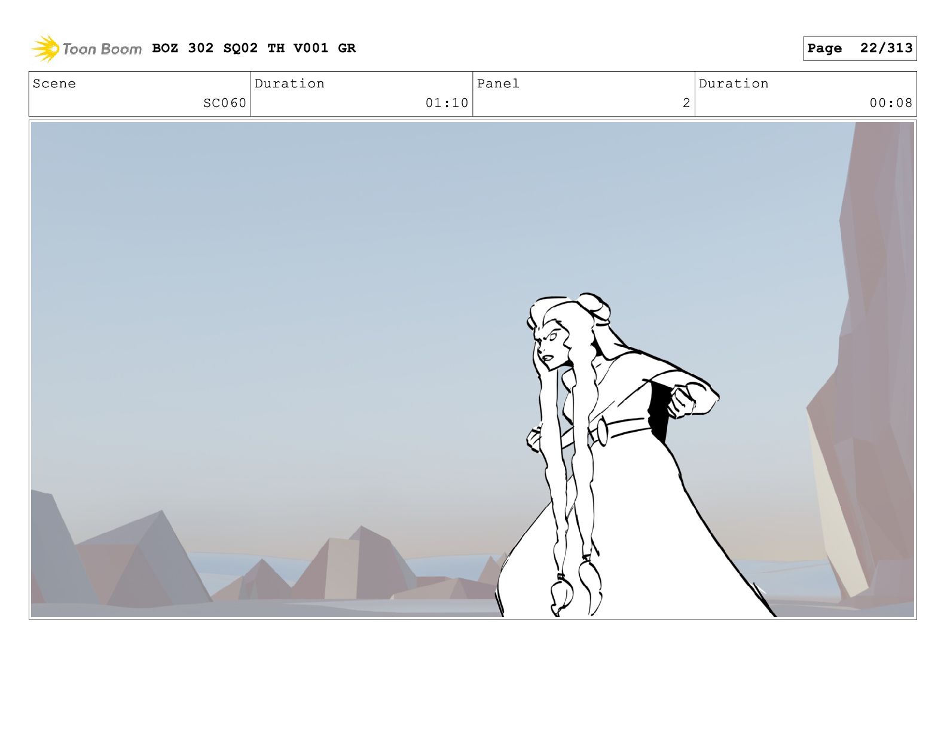947x732 pixels.
Task: Select the panel duration value "00:08"
Action: click(891, 103)
